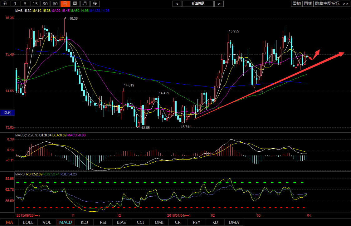The image size is (351, 226).
Task: Switch to the 分 minute timeframe
Action: click(x=5, y=4)
